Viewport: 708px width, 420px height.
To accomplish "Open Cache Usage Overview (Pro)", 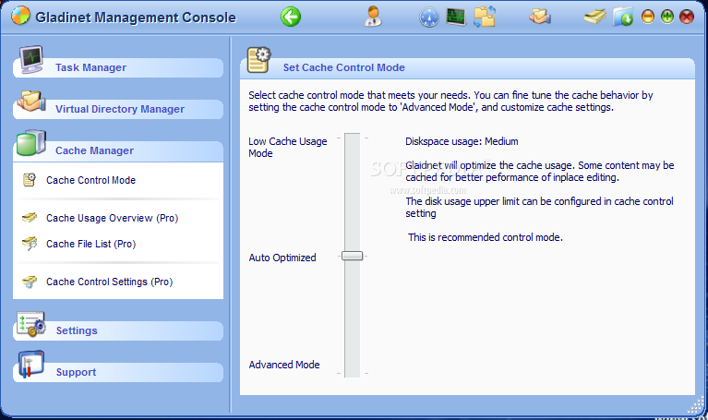I will click(112, 219).
